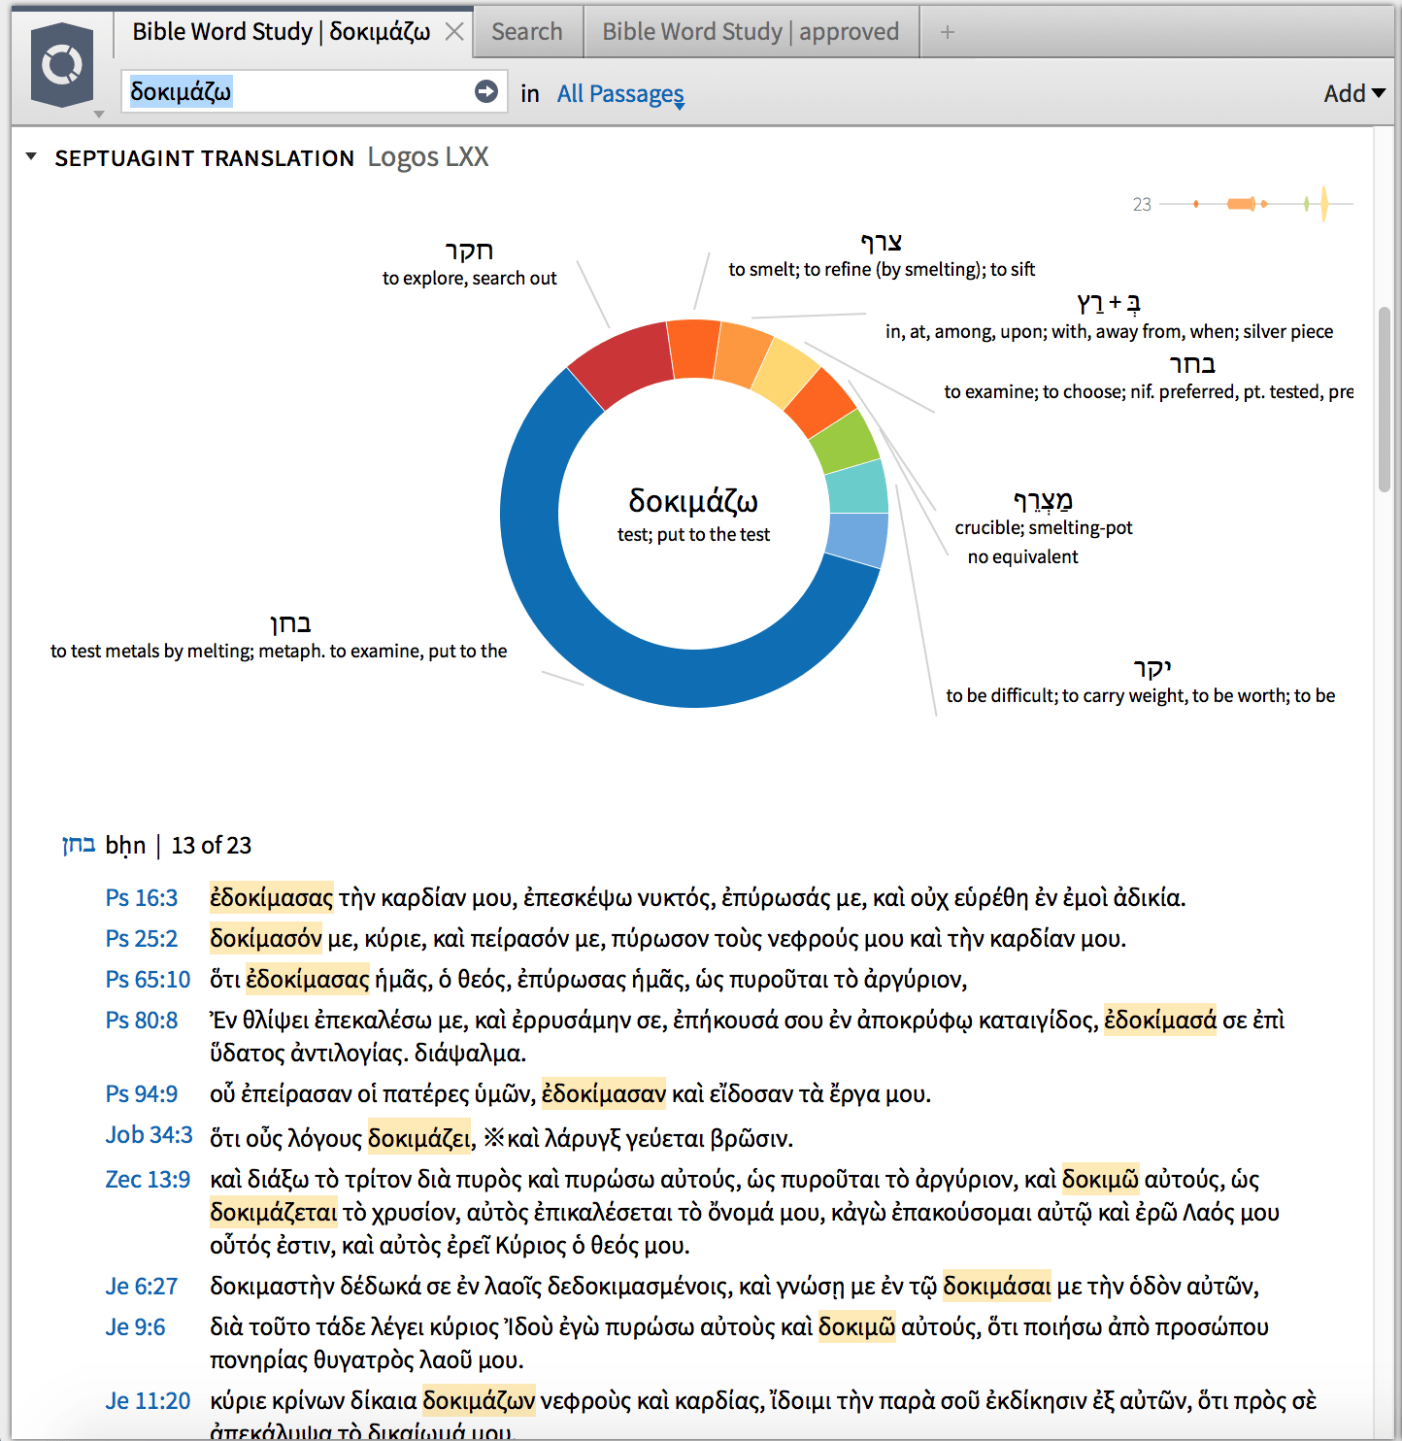Open Zec 13:9 reference
Screen dimensions: 1402x1441
coord(148,1179)
